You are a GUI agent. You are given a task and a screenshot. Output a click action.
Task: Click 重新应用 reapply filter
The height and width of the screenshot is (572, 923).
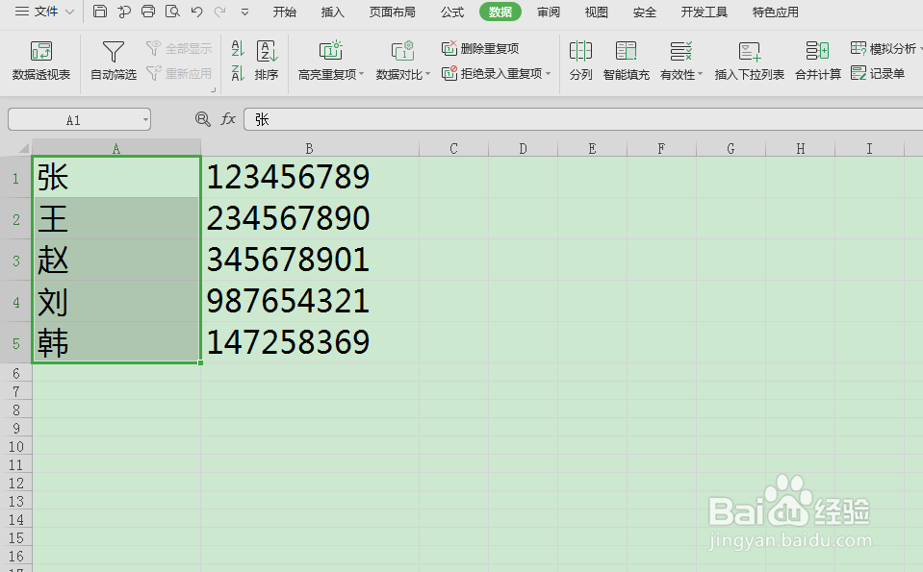pos(179,73)
